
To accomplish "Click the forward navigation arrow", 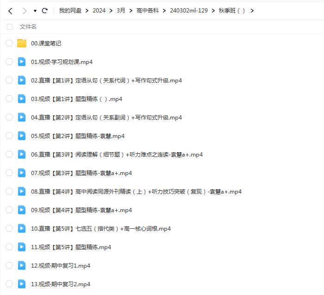I will click(25, 11).
